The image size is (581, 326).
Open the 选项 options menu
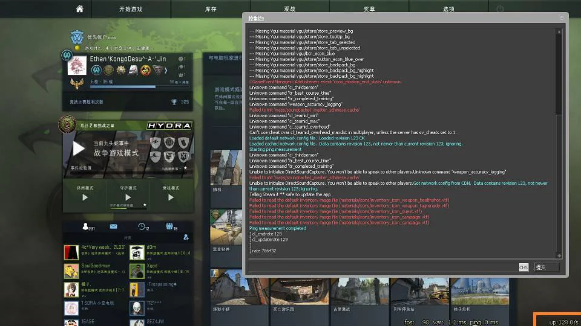tap(448, 9)
